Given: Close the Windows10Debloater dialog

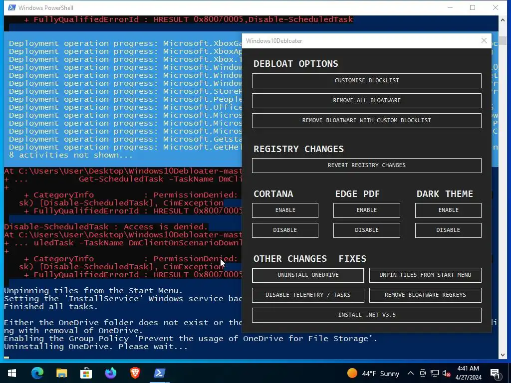Looking at the screenshot, I should click(x=484, y=40).
